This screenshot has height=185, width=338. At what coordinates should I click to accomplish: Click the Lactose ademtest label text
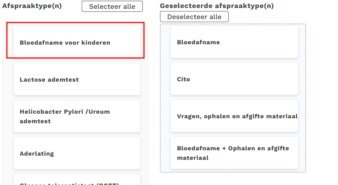coord(49,80)
